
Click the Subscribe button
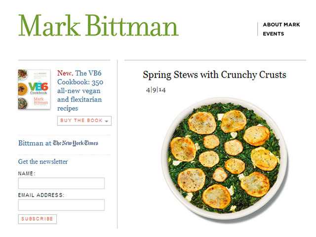point(38,219)
